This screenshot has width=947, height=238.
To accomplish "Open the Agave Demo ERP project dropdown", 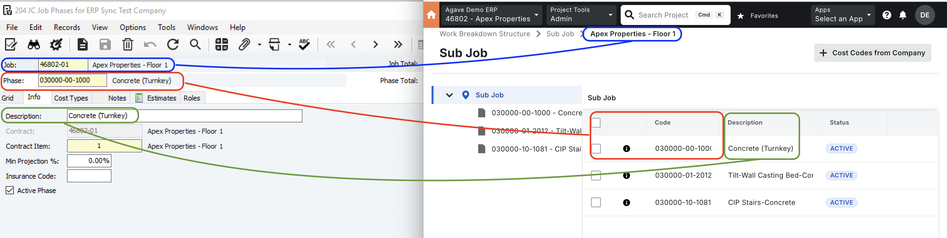I will click(492, 15).
